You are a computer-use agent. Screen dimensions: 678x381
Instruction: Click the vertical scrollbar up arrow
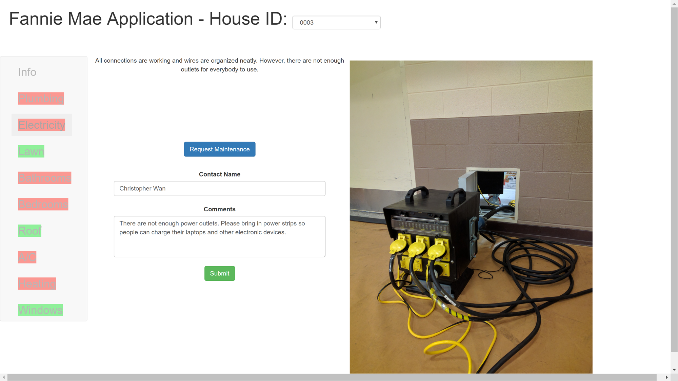674,3
